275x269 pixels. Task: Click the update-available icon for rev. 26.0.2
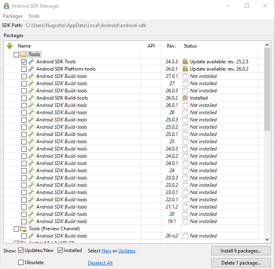185,69
